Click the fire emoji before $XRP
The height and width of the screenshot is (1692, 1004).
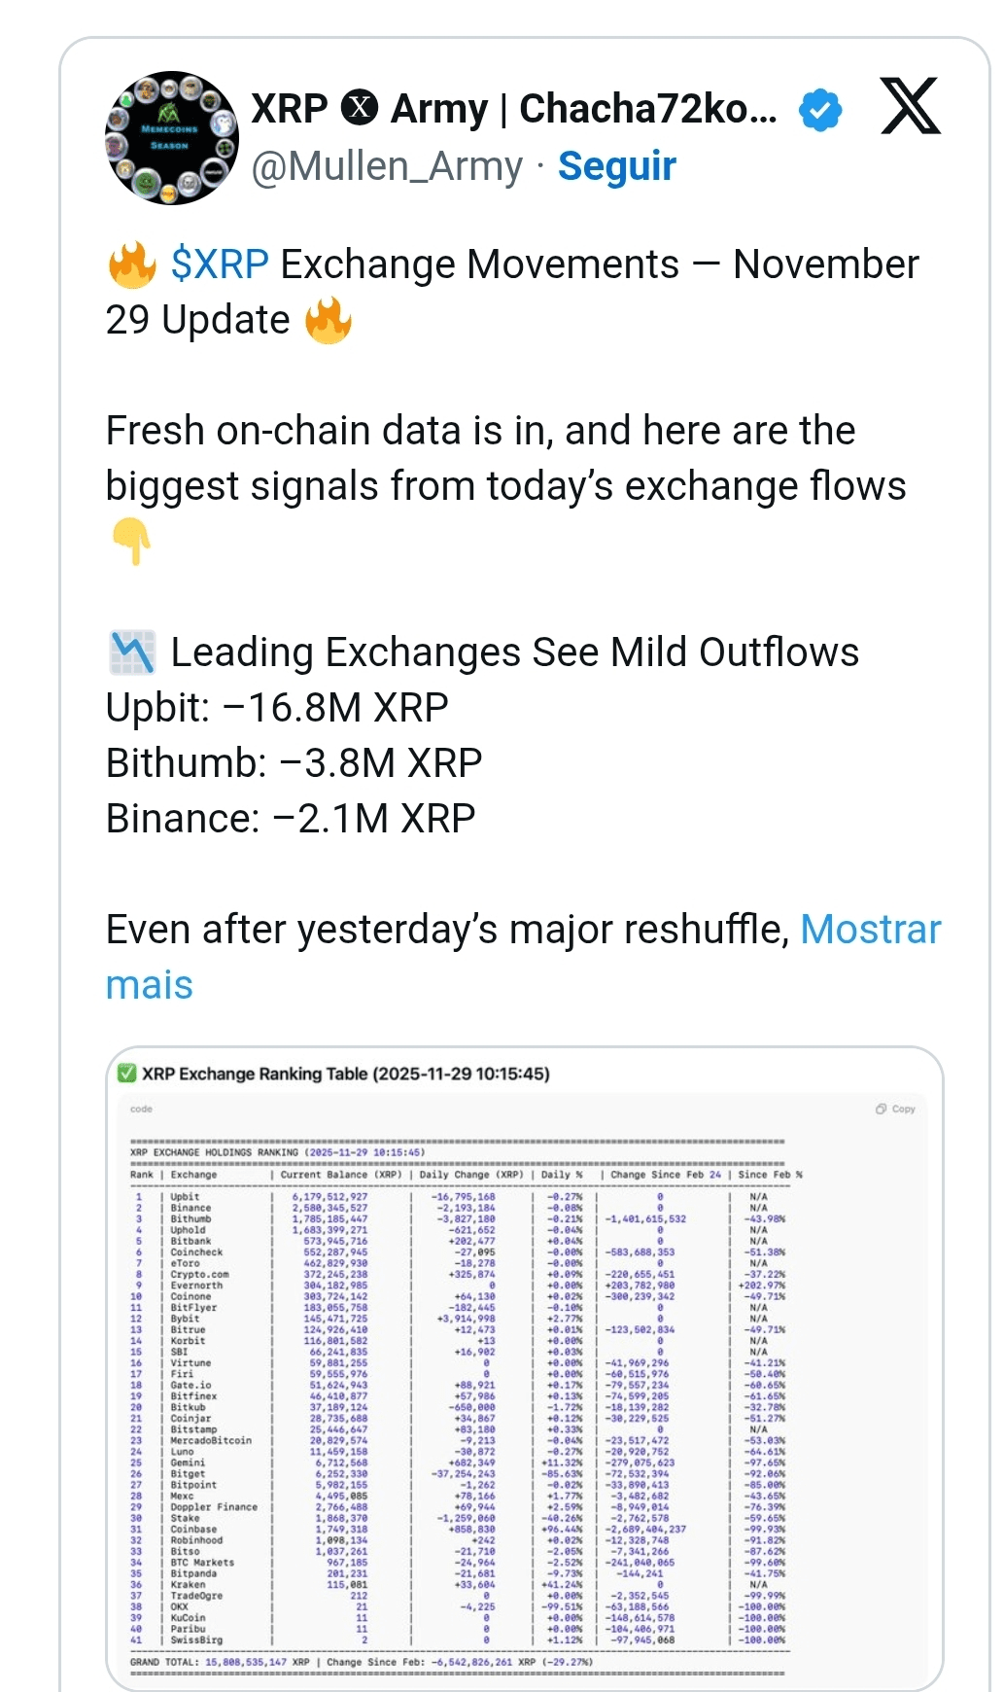pyautogui.click(x=131, y=265)
